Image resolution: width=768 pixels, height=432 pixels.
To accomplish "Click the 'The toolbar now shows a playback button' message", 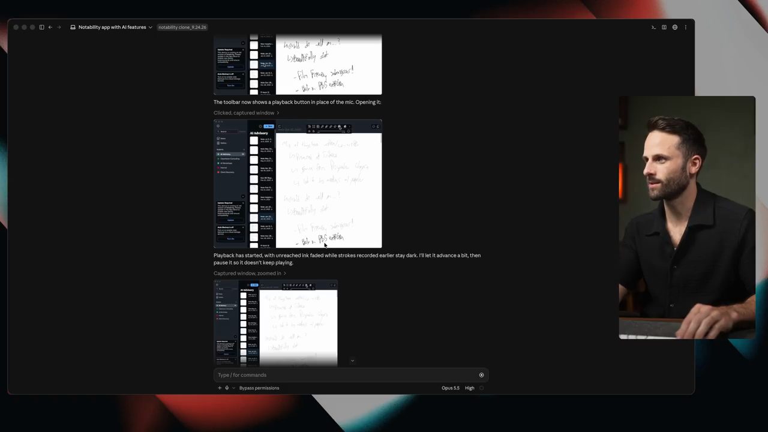I will (x=298, y=102).
